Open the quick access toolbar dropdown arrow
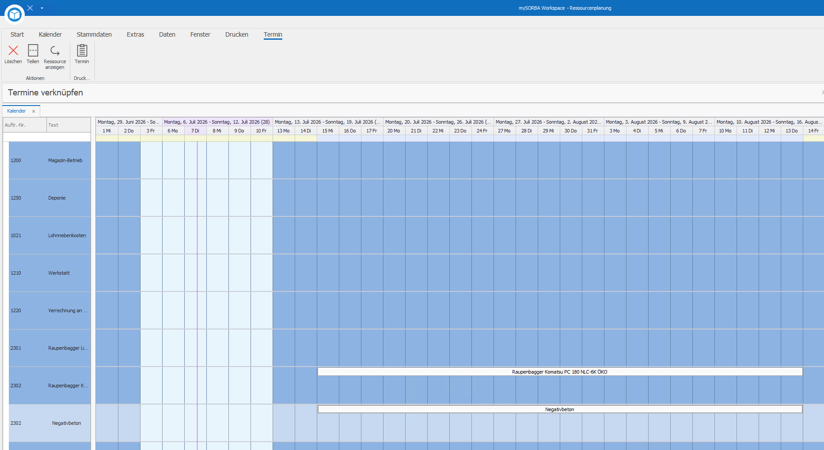The width and height of the screenshot is (824, 450). coord(42,8)
